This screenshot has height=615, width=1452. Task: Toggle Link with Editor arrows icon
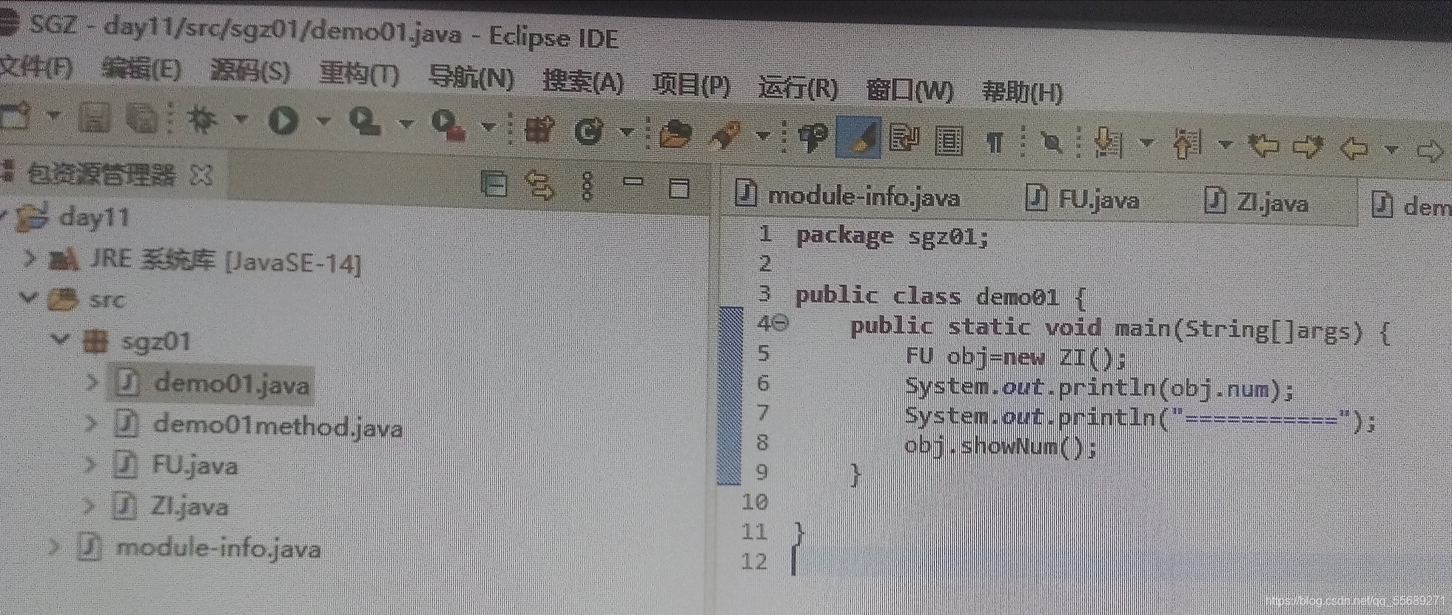point(540,185)
